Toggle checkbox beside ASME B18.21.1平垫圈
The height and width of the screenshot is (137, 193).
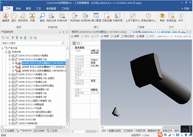13,108
